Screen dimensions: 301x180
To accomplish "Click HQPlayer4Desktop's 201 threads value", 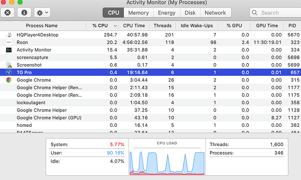I will 170,35.
